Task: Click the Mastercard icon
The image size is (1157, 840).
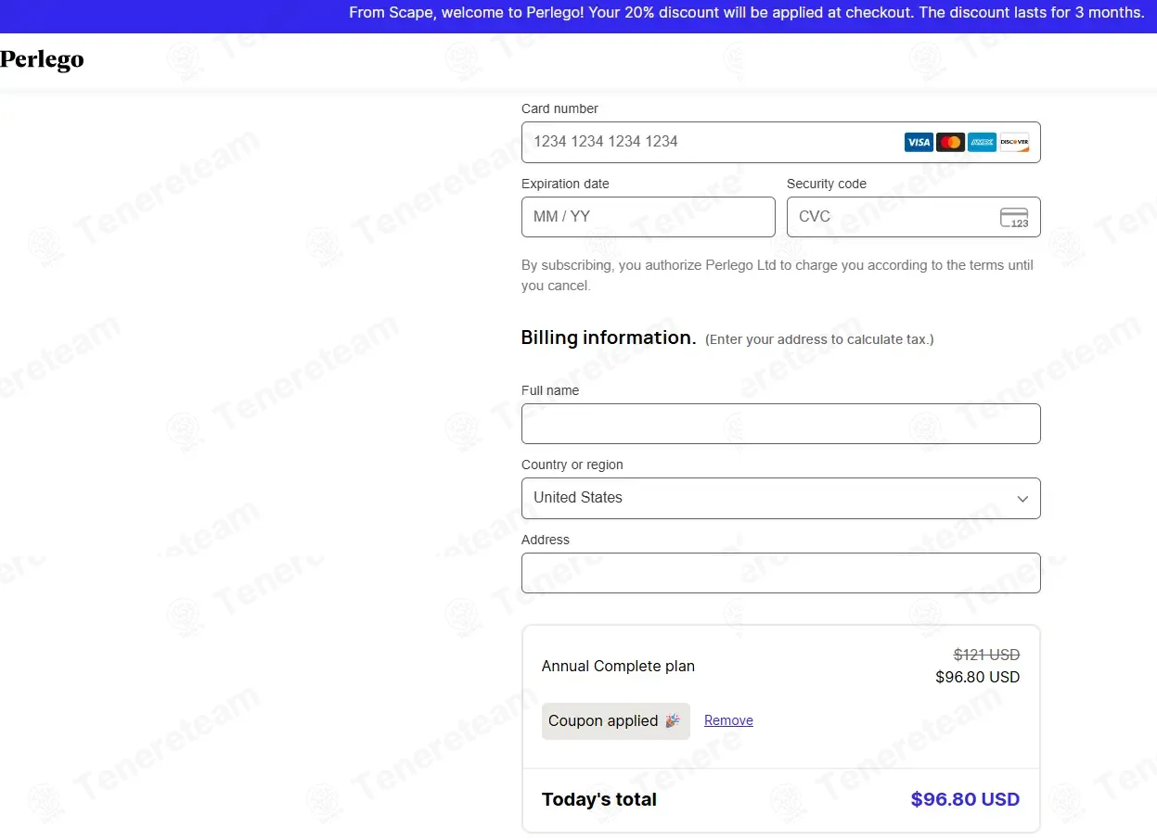Action: point(950,142)
